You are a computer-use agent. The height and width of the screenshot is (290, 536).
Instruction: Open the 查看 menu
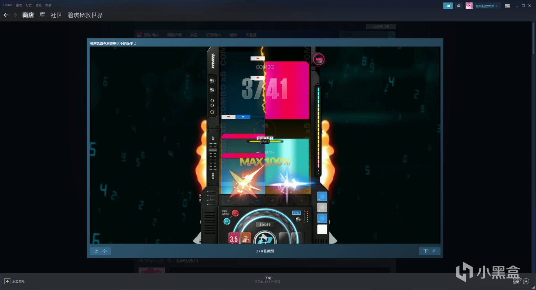19,5
